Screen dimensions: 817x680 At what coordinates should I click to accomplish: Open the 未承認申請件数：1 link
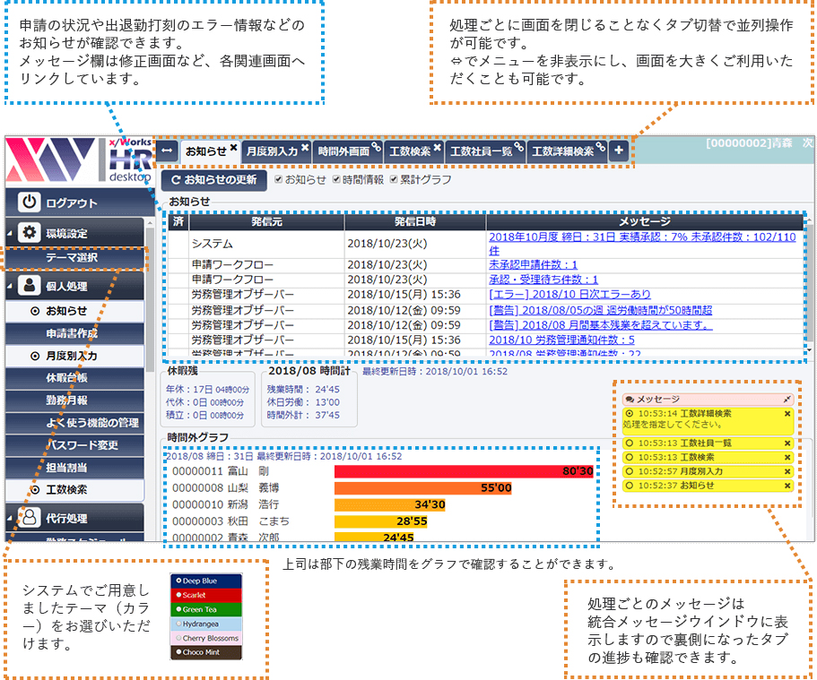tap(533, 265)
